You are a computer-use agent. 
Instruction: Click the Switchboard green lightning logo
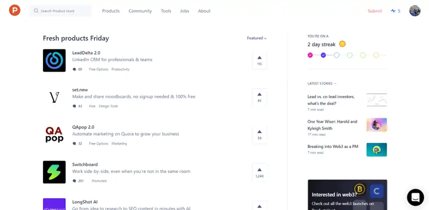pos(54,172)
